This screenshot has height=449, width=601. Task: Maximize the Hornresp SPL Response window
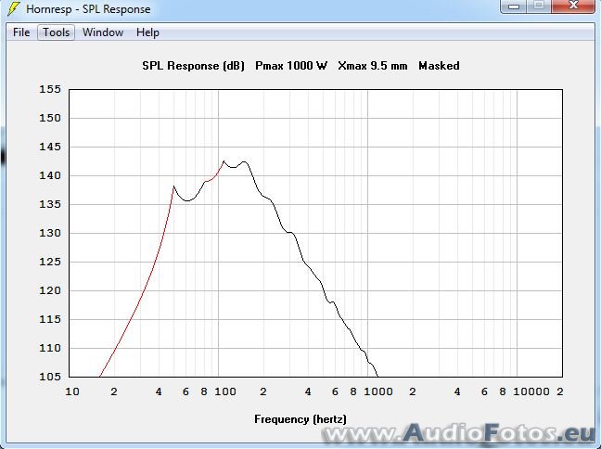pos(539,6)
